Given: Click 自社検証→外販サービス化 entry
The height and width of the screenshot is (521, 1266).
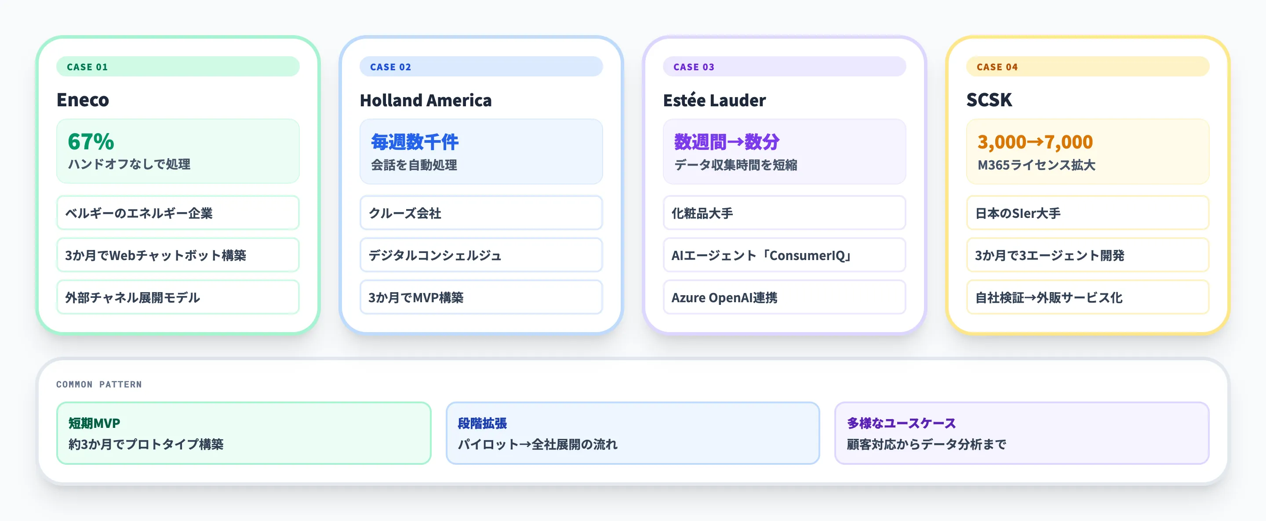Looking at the screenshot, I should pos(1087,297).
